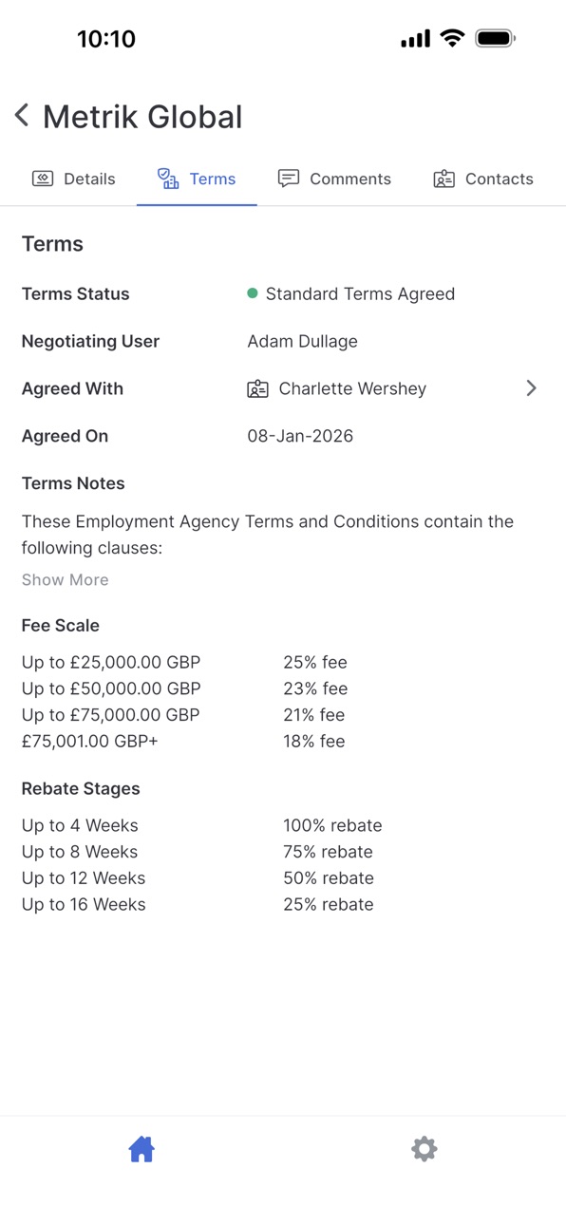This screenshot has height=1225, width=566.
Task: Open the Home icon in bottom bar
Action: (x=141, y=1149)
